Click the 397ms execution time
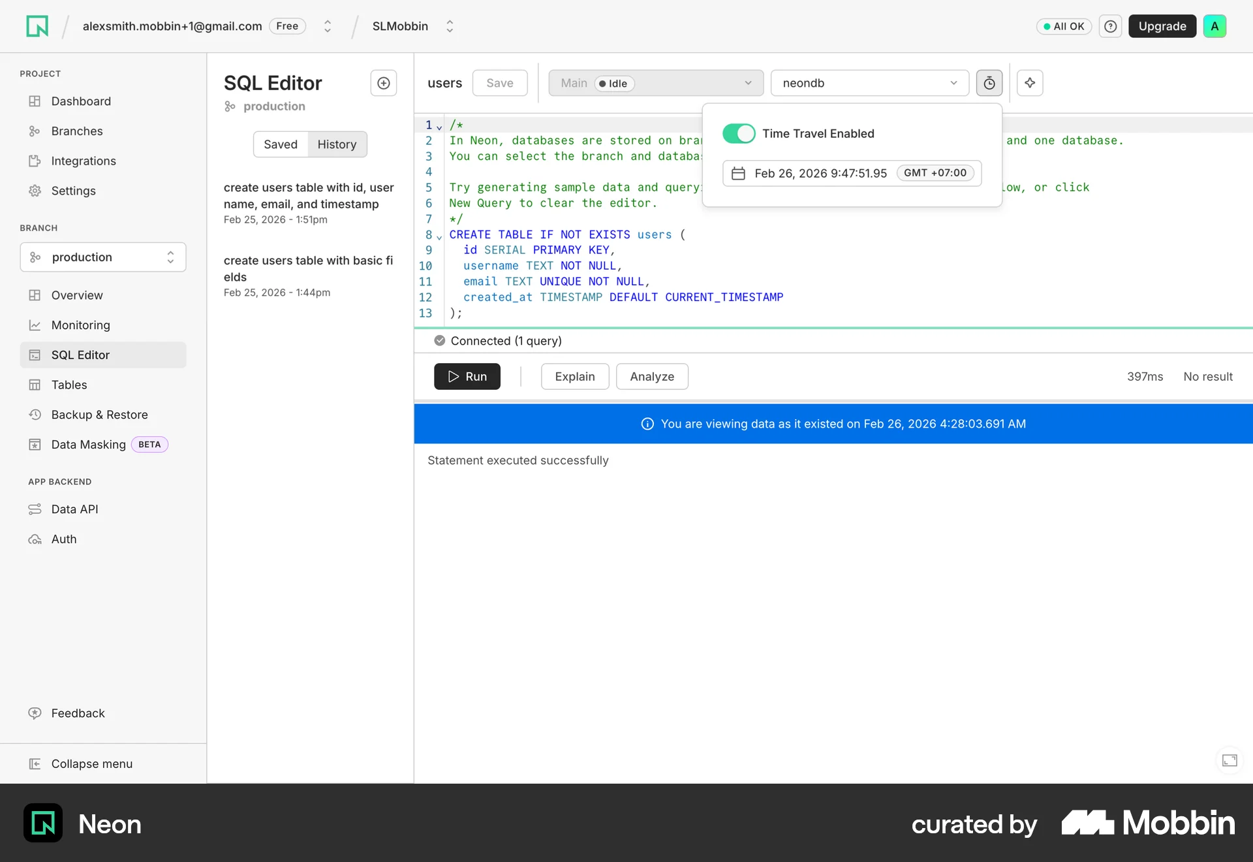 (x=1145, y=377)
